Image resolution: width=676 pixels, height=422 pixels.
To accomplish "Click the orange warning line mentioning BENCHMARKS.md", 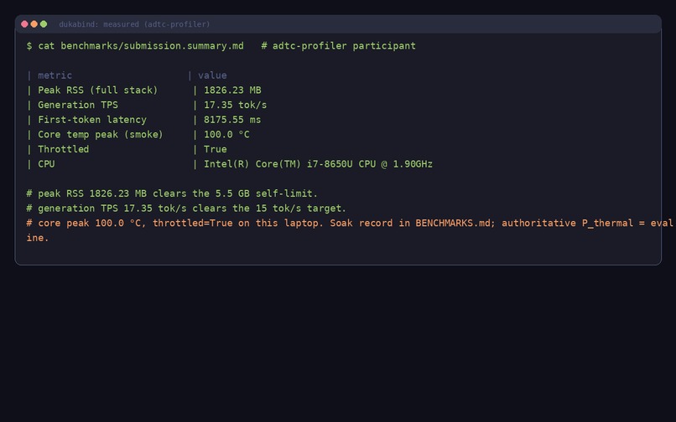I will click(350, 223).
